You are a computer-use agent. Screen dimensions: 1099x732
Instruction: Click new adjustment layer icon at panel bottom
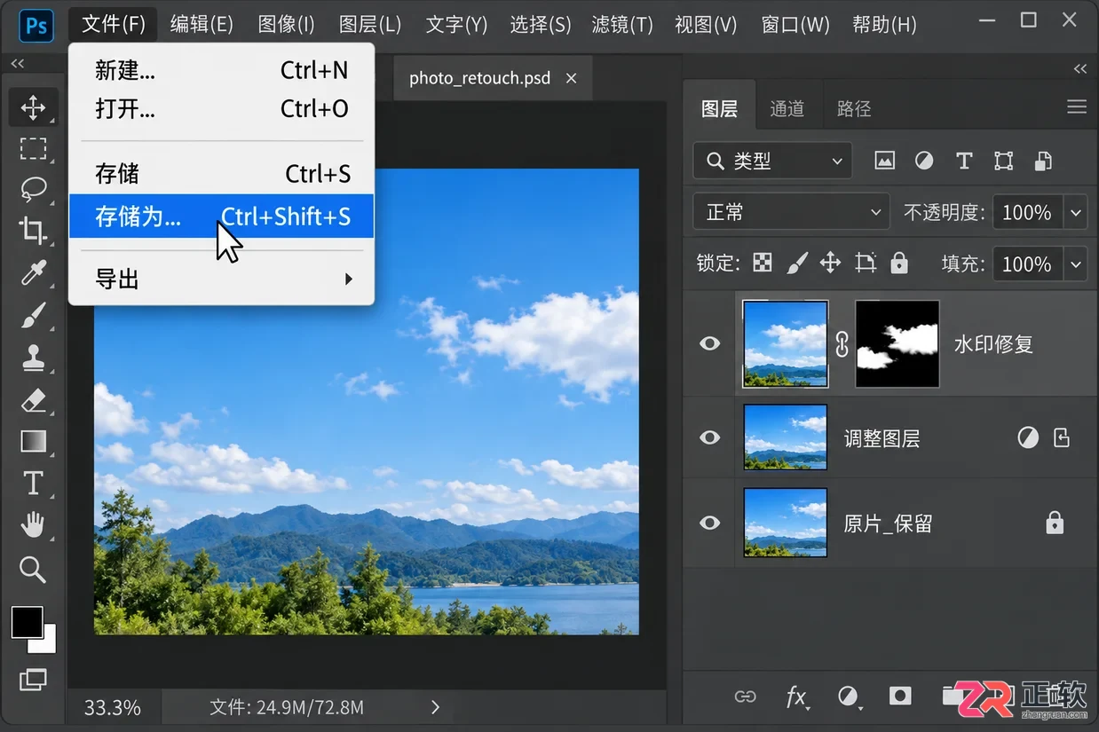coord(850,697)
